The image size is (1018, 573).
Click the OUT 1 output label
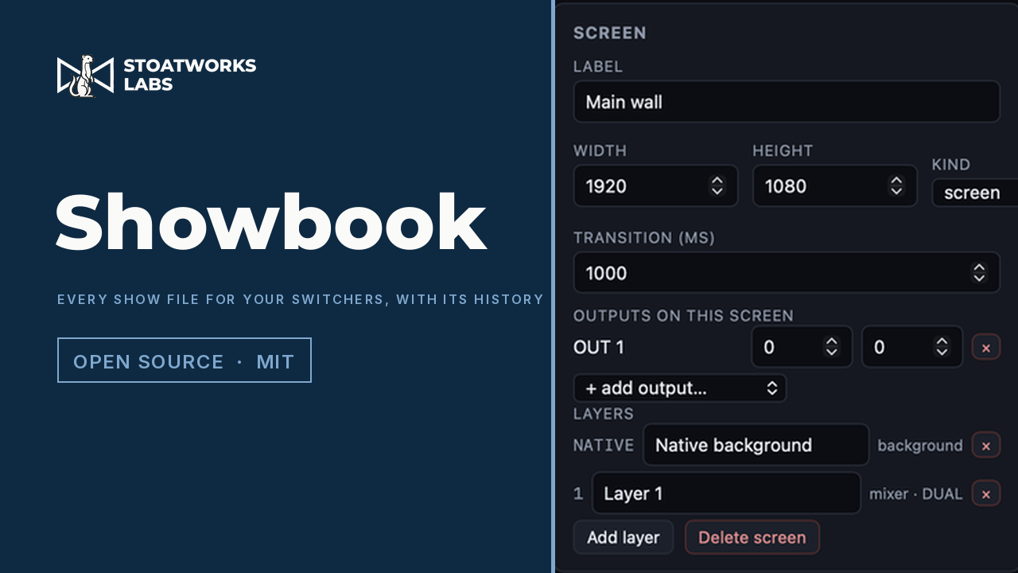[x=599, y=347]
